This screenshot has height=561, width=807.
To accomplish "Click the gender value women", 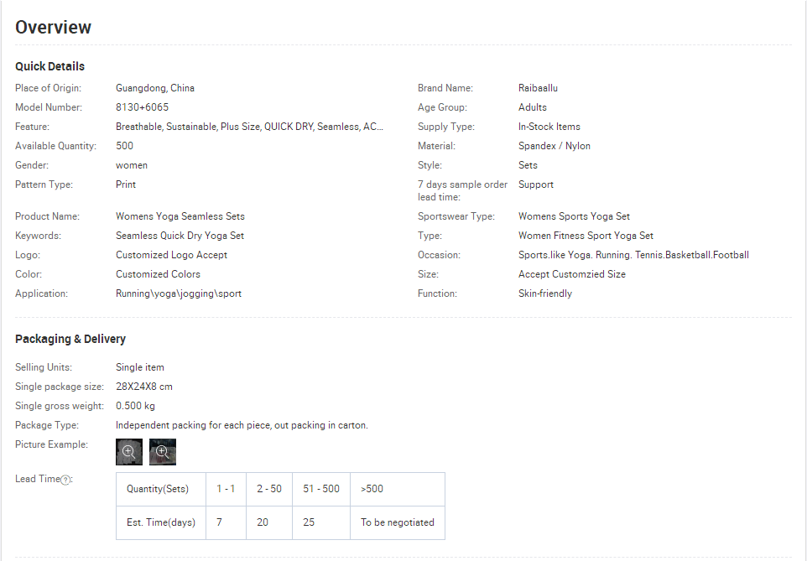I will [x=132, y=165].
